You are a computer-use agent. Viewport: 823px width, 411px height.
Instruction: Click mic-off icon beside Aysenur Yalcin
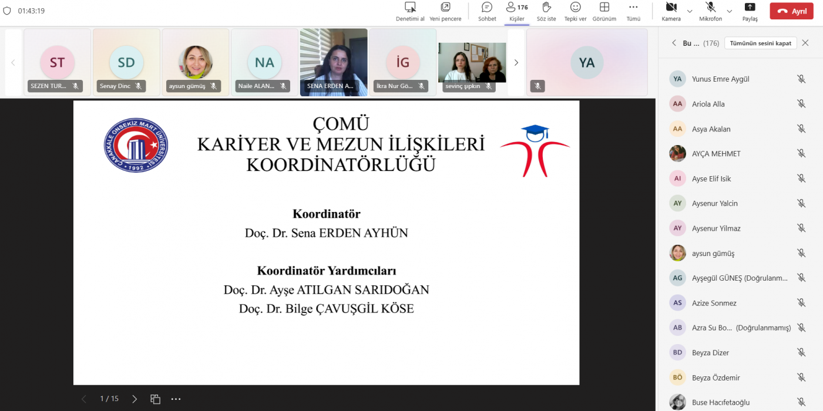[x=801, y=203]
